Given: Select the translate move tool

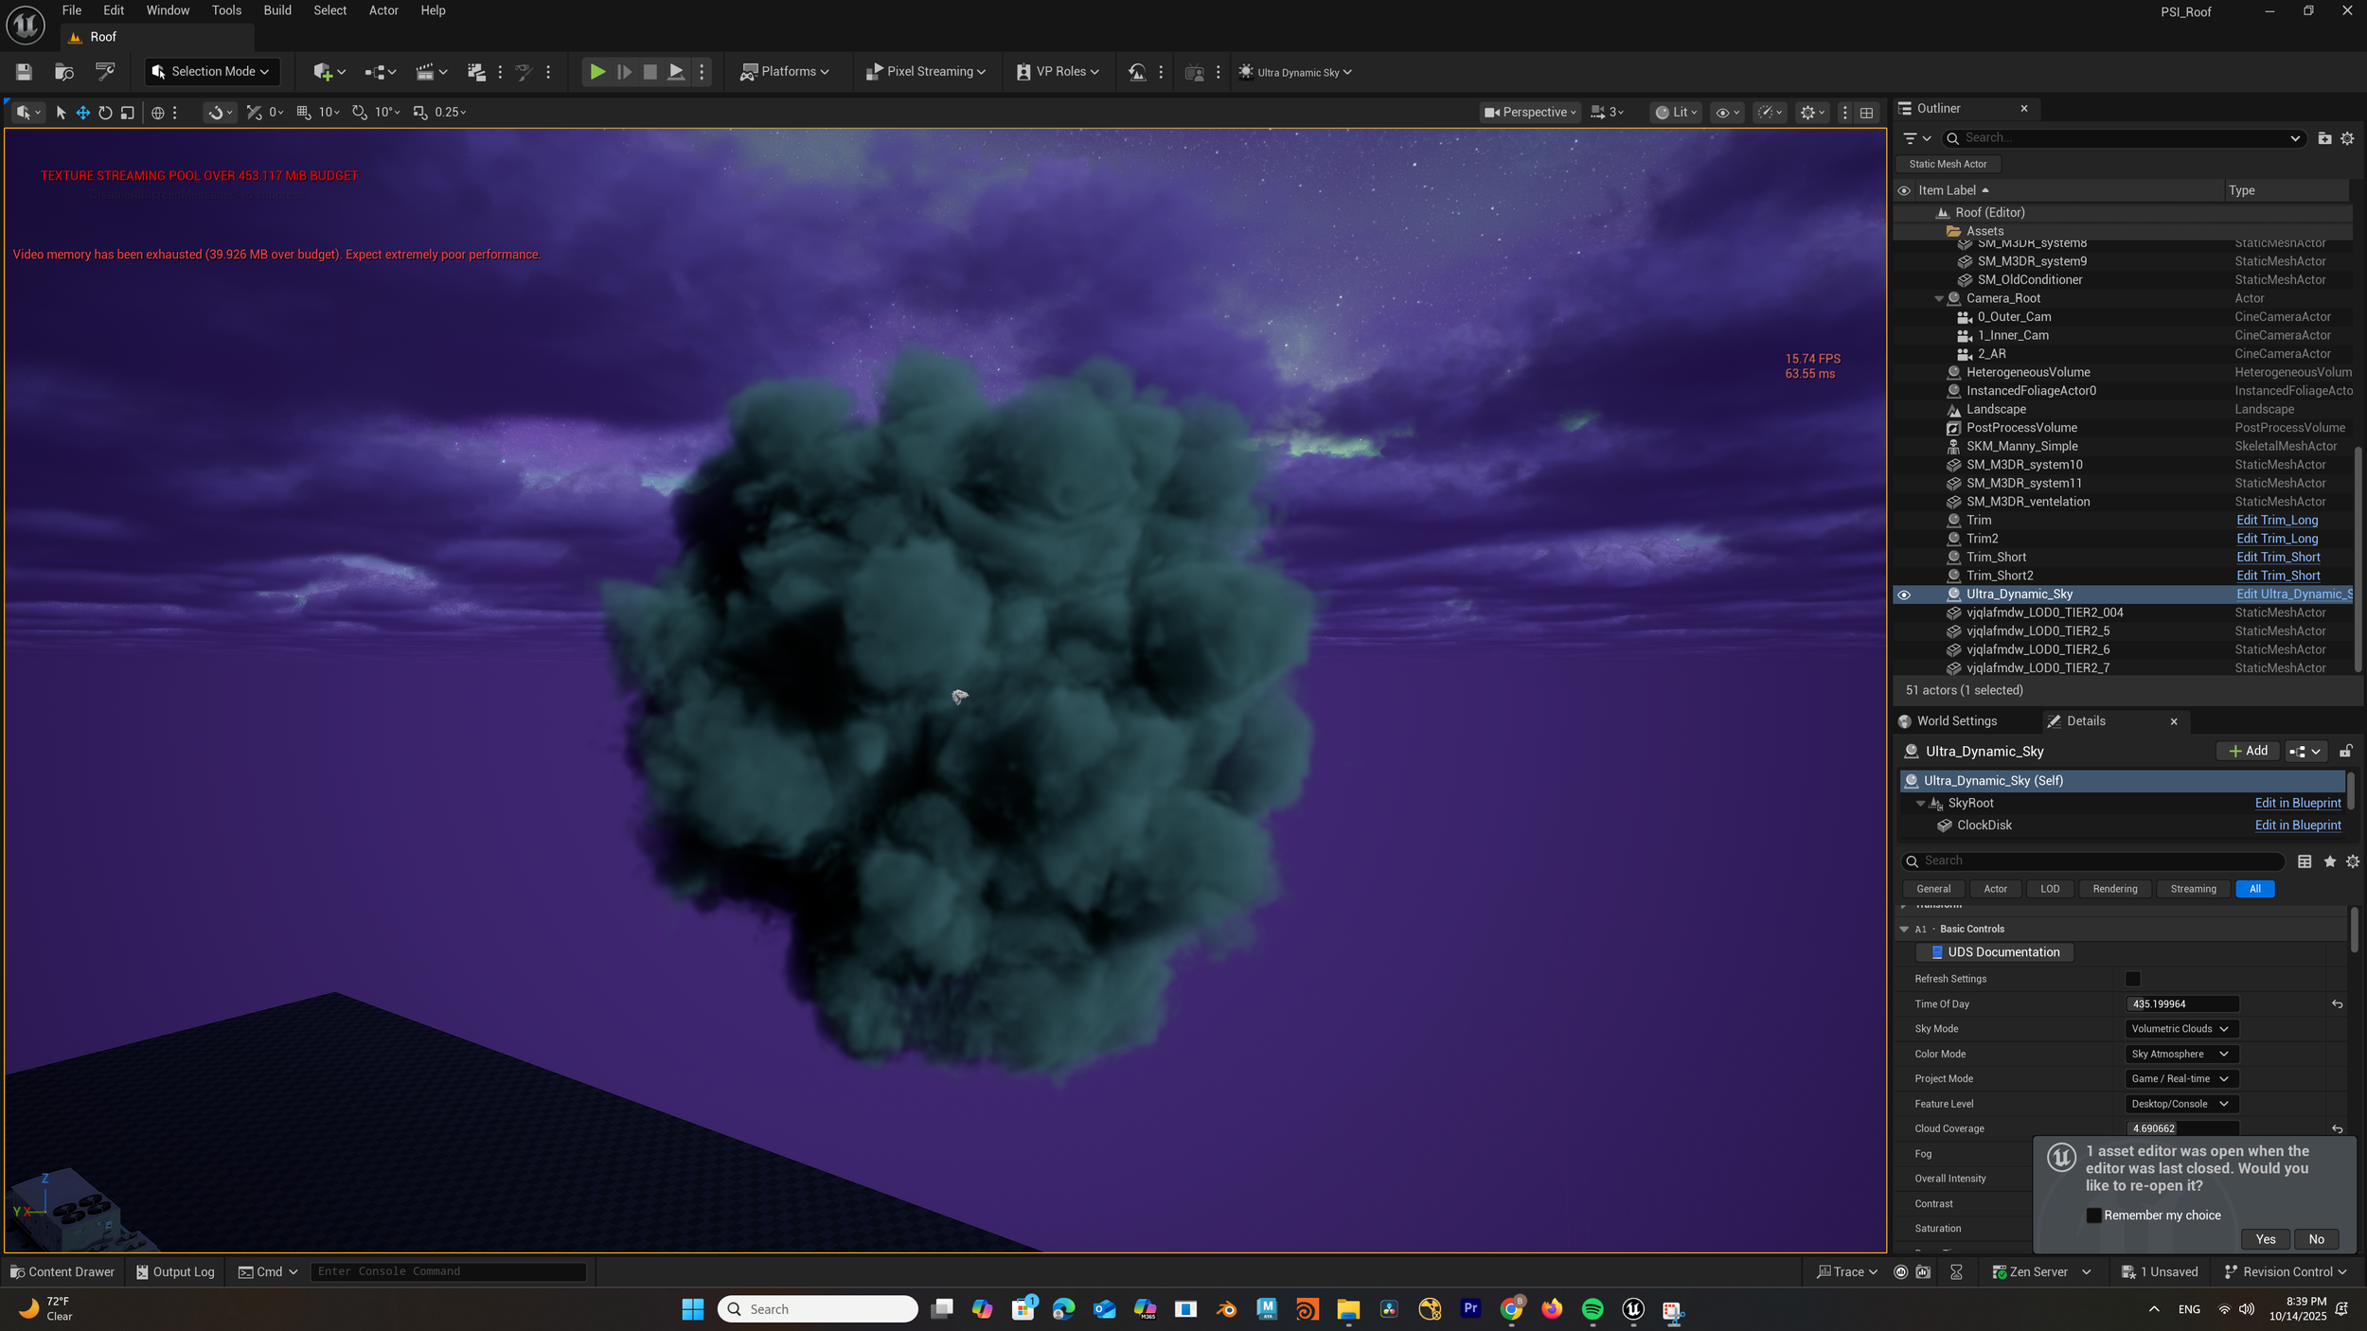Looking at the screenshot, I should point(83,113).
